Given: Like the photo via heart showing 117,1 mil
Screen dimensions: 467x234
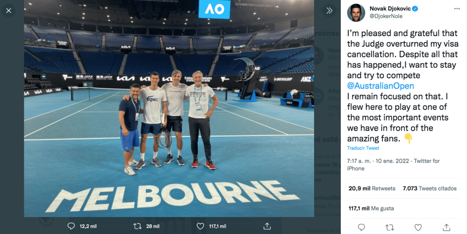Looking at the screenshot, I should point(201,226).
